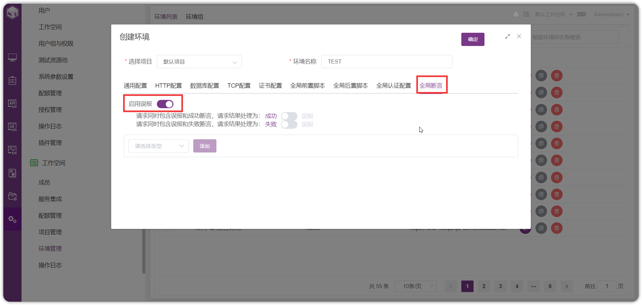Open the 请选择类型 assertion type dropdown
642x305 pixels.
coord(159,146)
